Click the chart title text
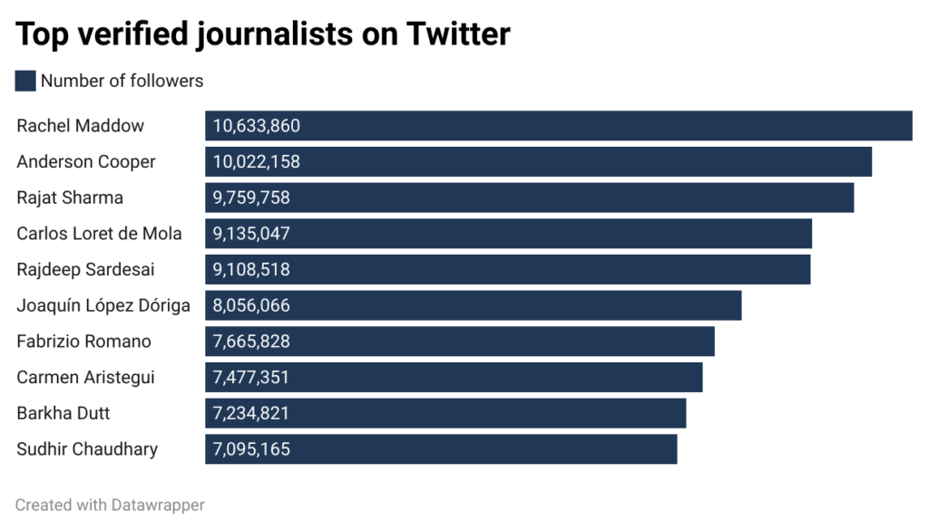 pyautogui.click(x=263, y=34)
